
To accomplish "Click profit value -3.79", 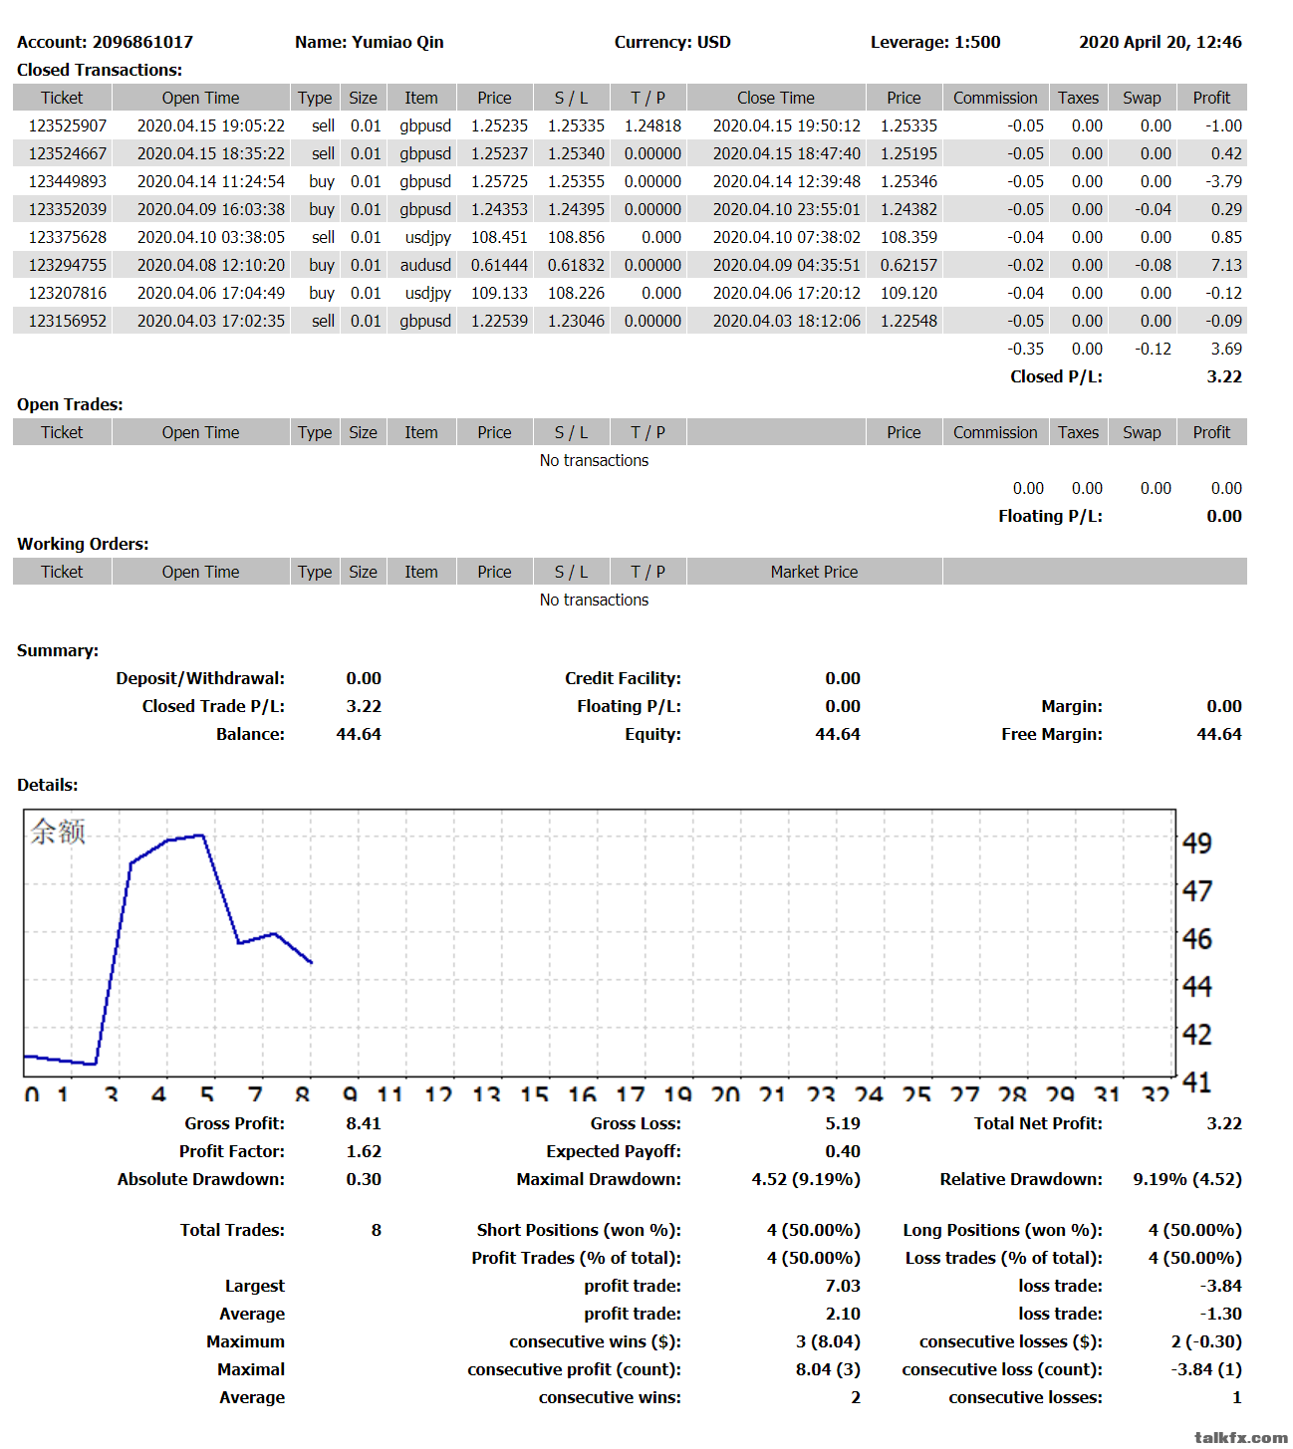I will (x=1223, y=181).
